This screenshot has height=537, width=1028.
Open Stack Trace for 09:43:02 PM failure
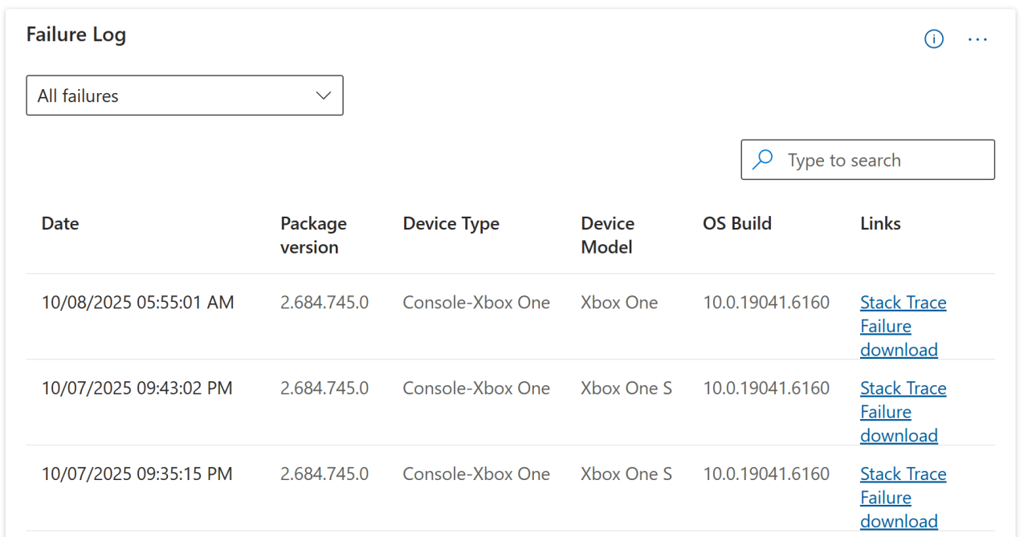point(903,388)
